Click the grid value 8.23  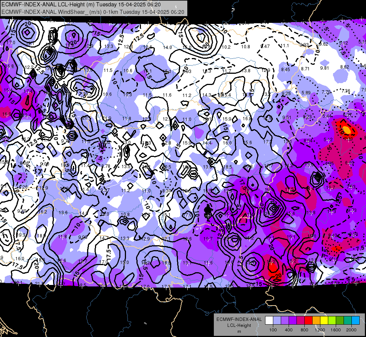tap(307, 117)
